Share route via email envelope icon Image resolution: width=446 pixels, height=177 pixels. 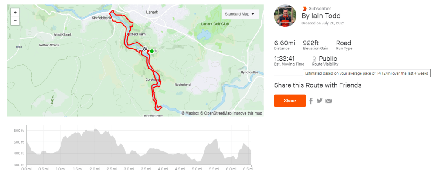pos(329,101)
